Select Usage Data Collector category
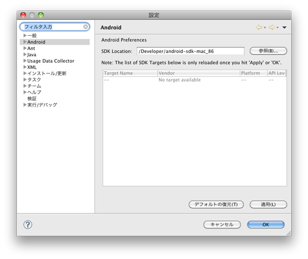This screenshot has height=259, width=308. 51,61
